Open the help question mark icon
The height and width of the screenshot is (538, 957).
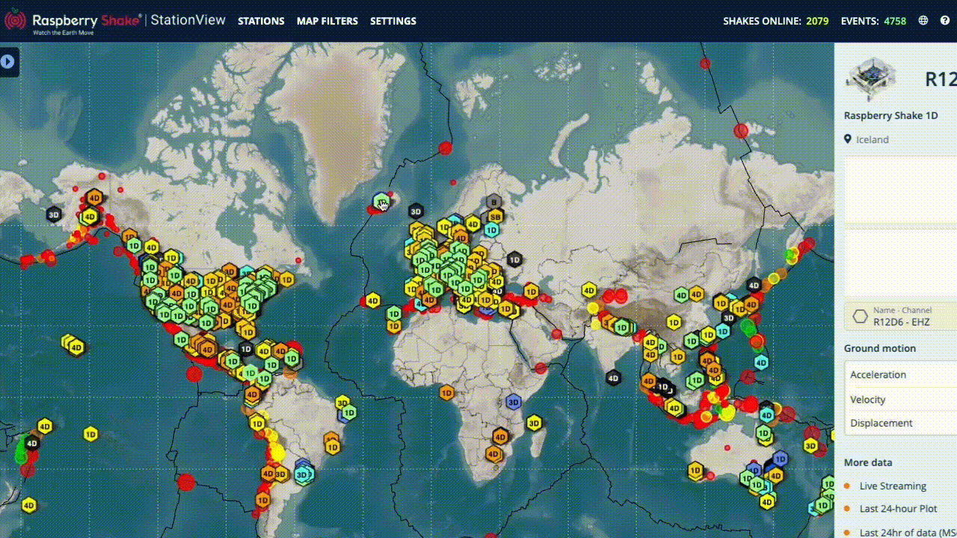tap(945, 21)
